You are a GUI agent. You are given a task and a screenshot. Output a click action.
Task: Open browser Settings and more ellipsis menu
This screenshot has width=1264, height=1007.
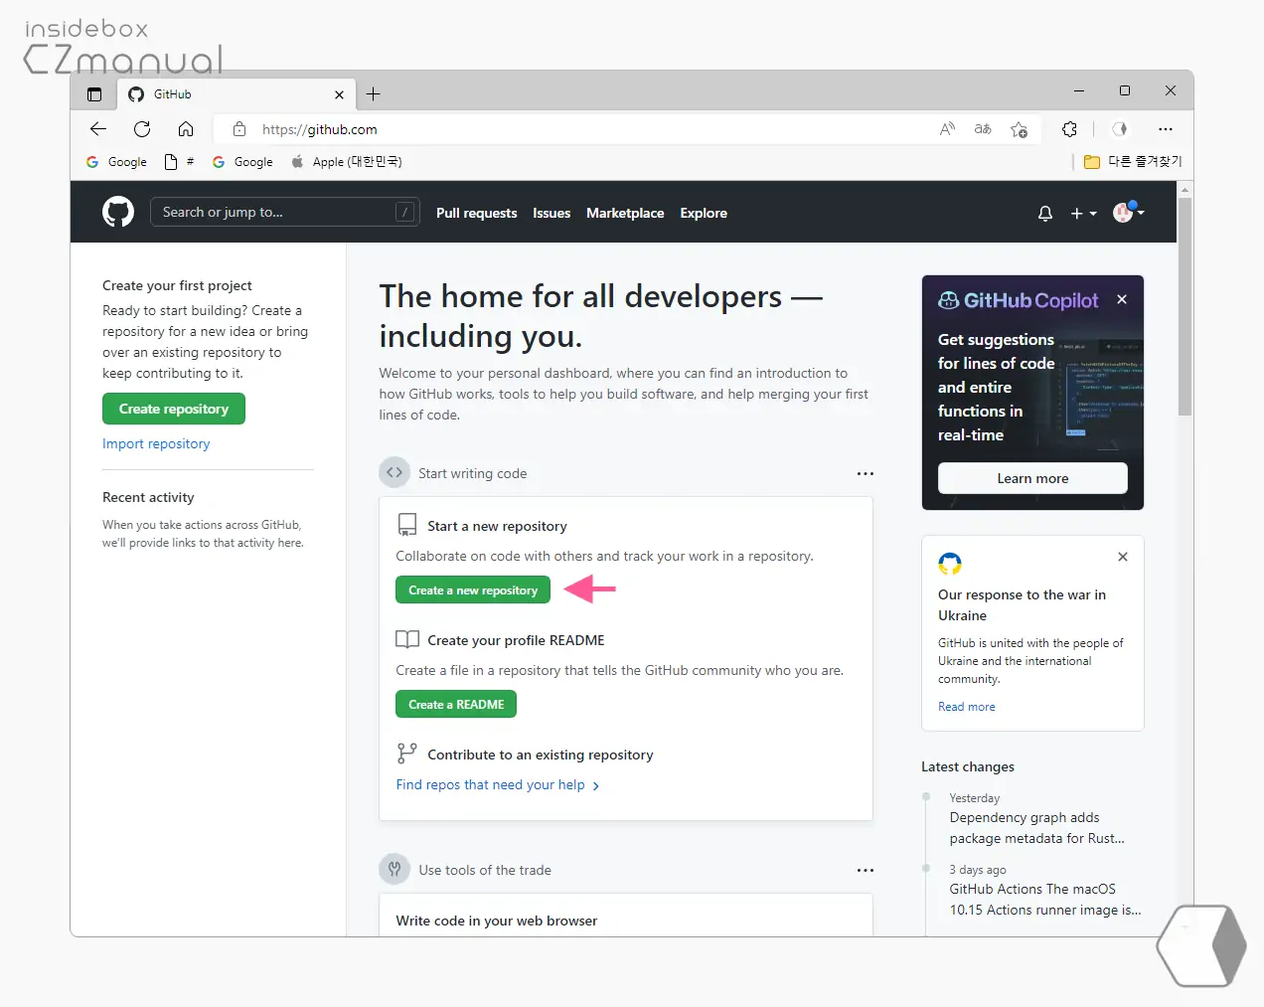tap(1166, 129)
